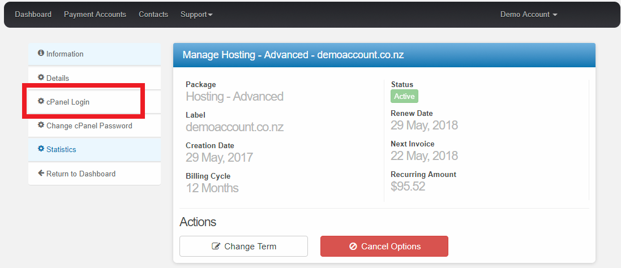Open Contacts from the top menu
This screenshot has width=621, height=268.
(153, 15)
